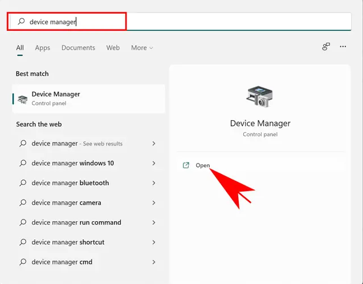Click search icon next to "device manager shortcut"
363x284 pixels.
click(x=23, y=242)
